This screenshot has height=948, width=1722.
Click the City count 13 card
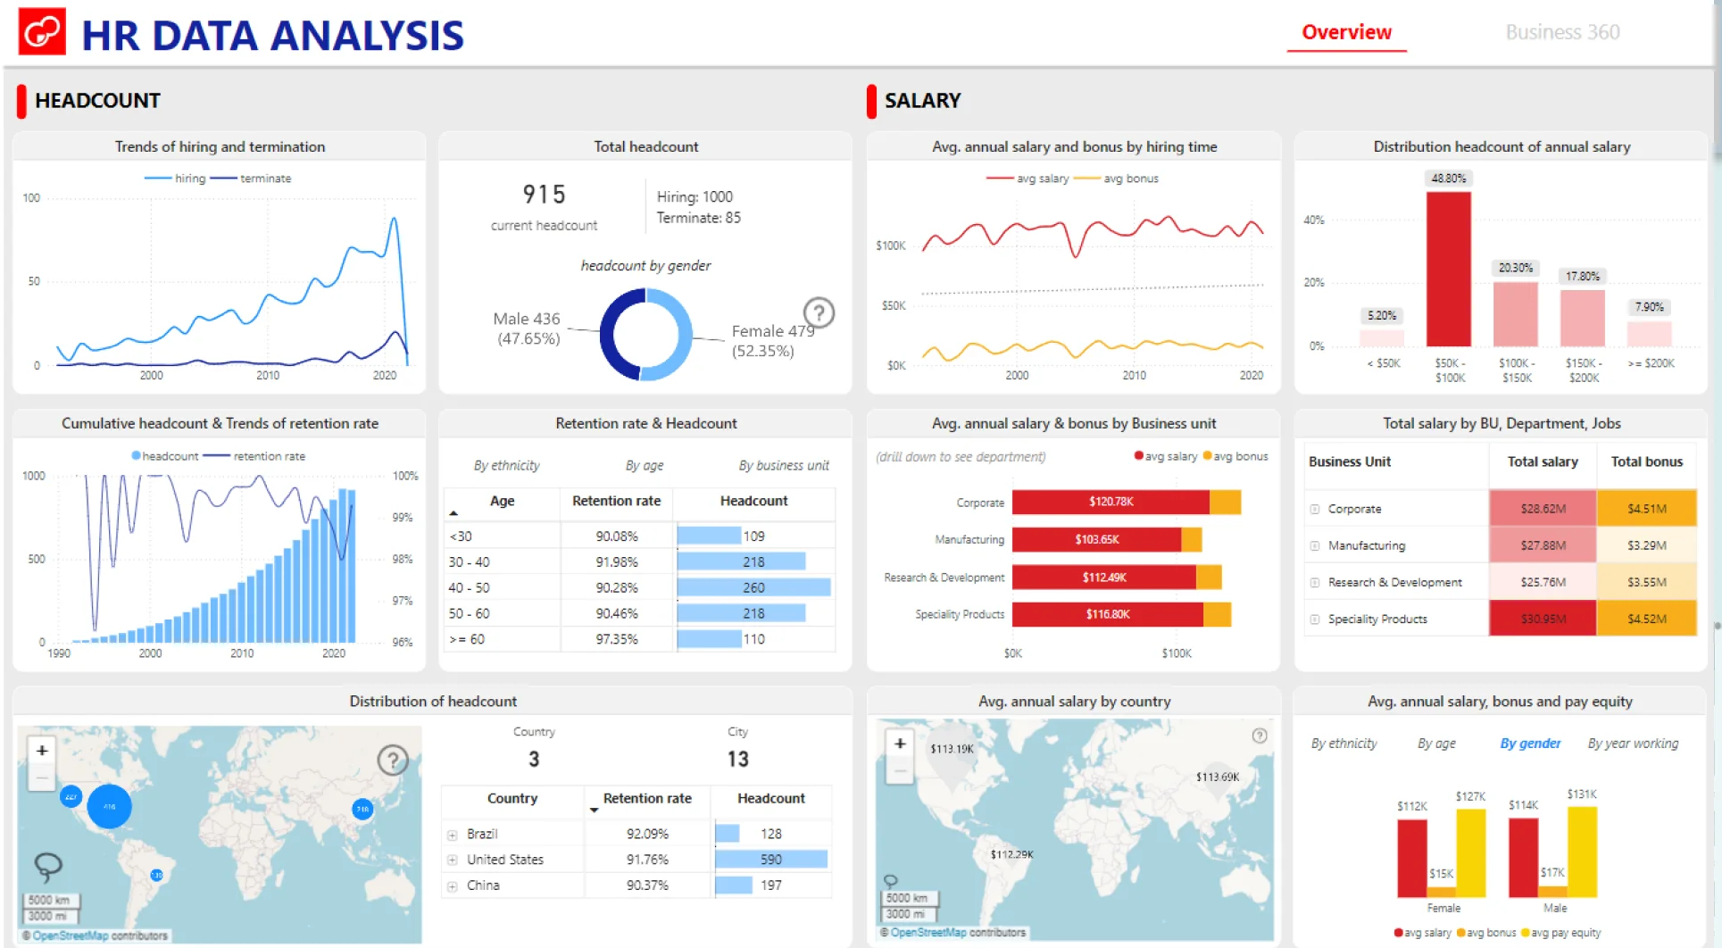pyautogui.click(x=737, y=759)
